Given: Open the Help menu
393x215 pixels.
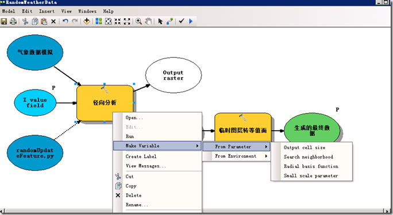Looking at the screenshot, I should [108, 11].
